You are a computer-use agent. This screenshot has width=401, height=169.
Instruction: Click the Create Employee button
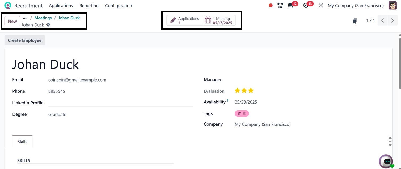click(x=25, y=40)
